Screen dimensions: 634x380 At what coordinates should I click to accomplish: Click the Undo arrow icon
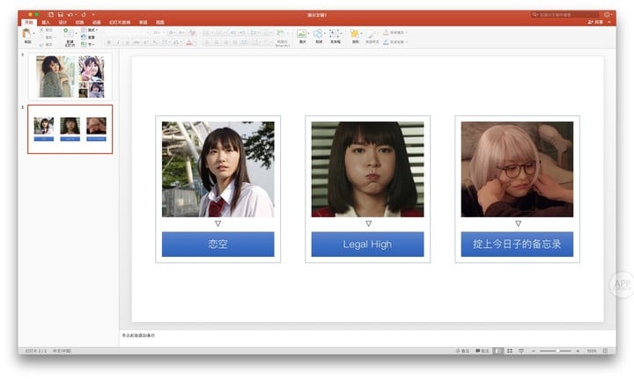click(70, 15)
